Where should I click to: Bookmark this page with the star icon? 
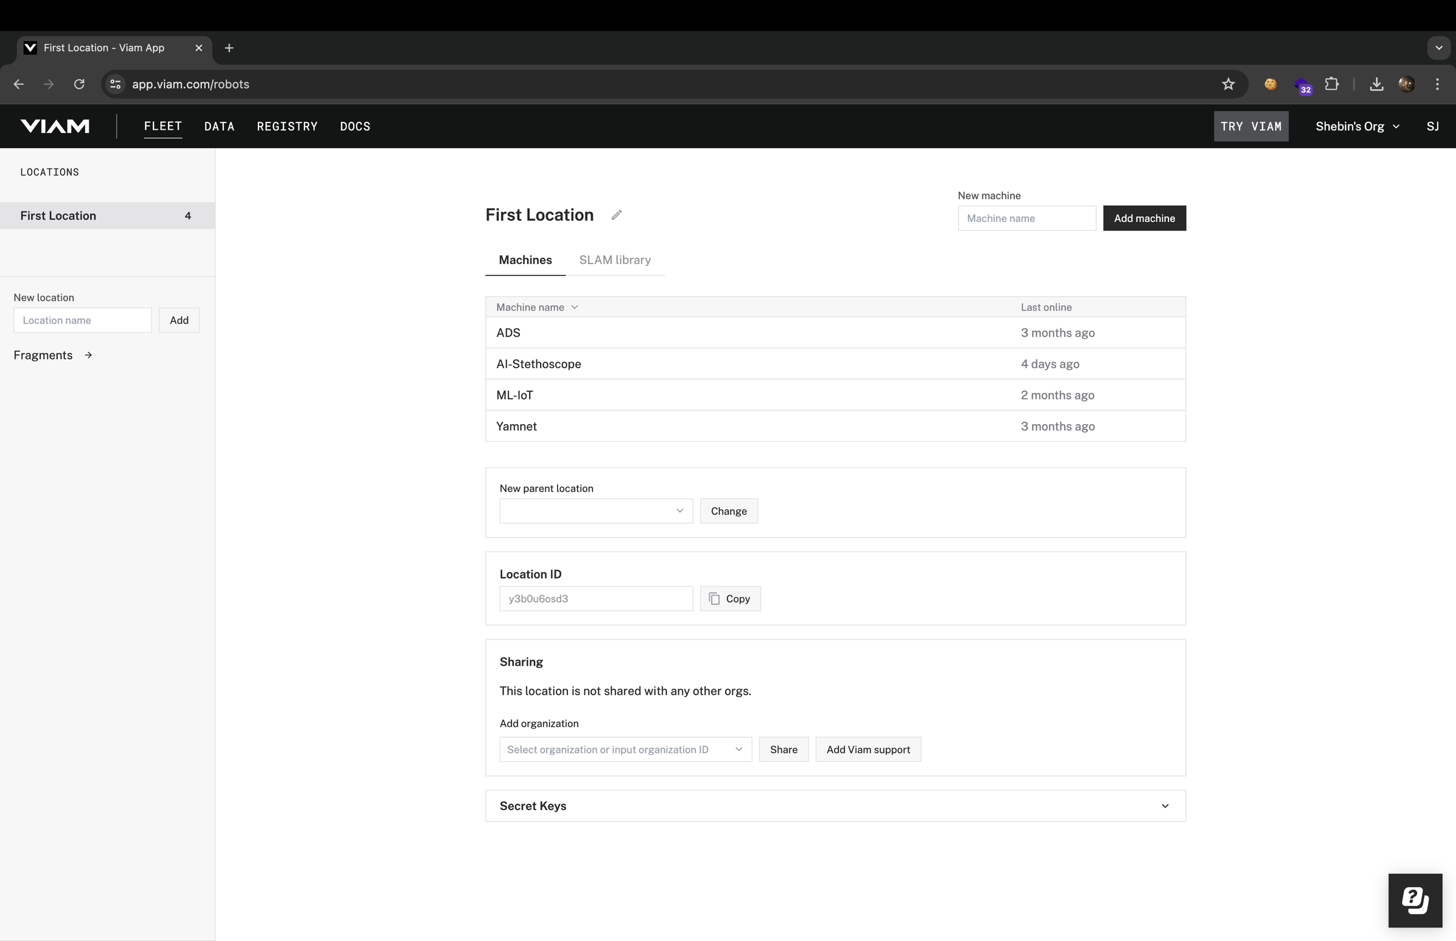tap(1228, 84)
